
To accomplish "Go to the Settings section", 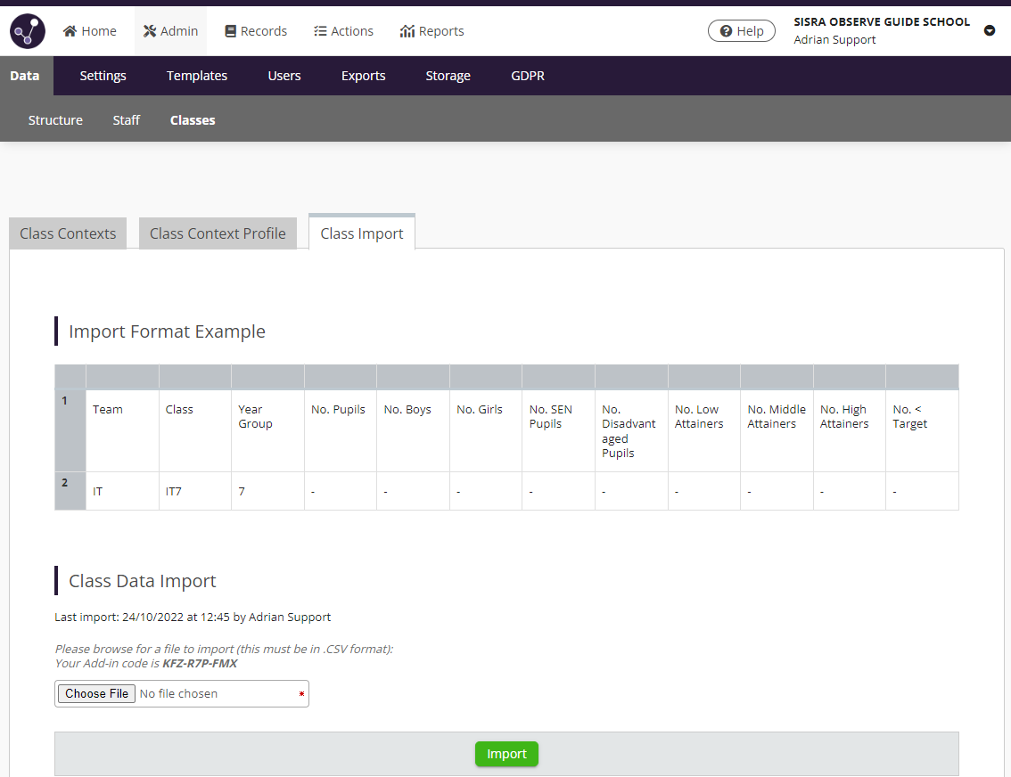I will (x=103, y=76).
